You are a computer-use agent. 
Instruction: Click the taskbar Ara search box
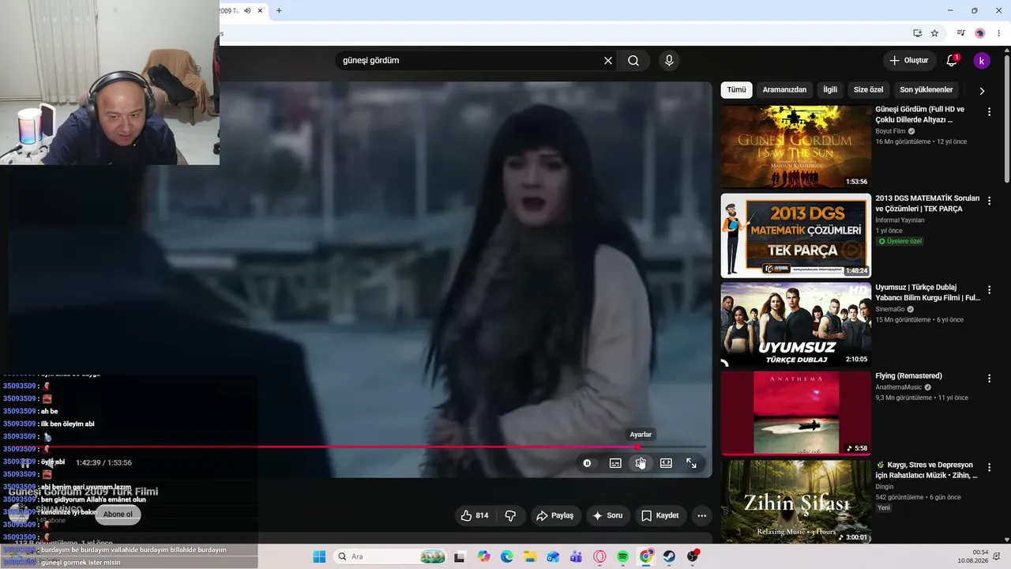(x=390, y=556)
